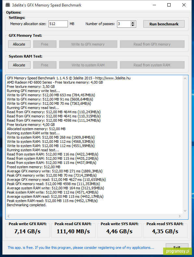Click log line with 784,457MB/s write result
194x257 pixels.
pyautogui.click(x=51, y=95)
